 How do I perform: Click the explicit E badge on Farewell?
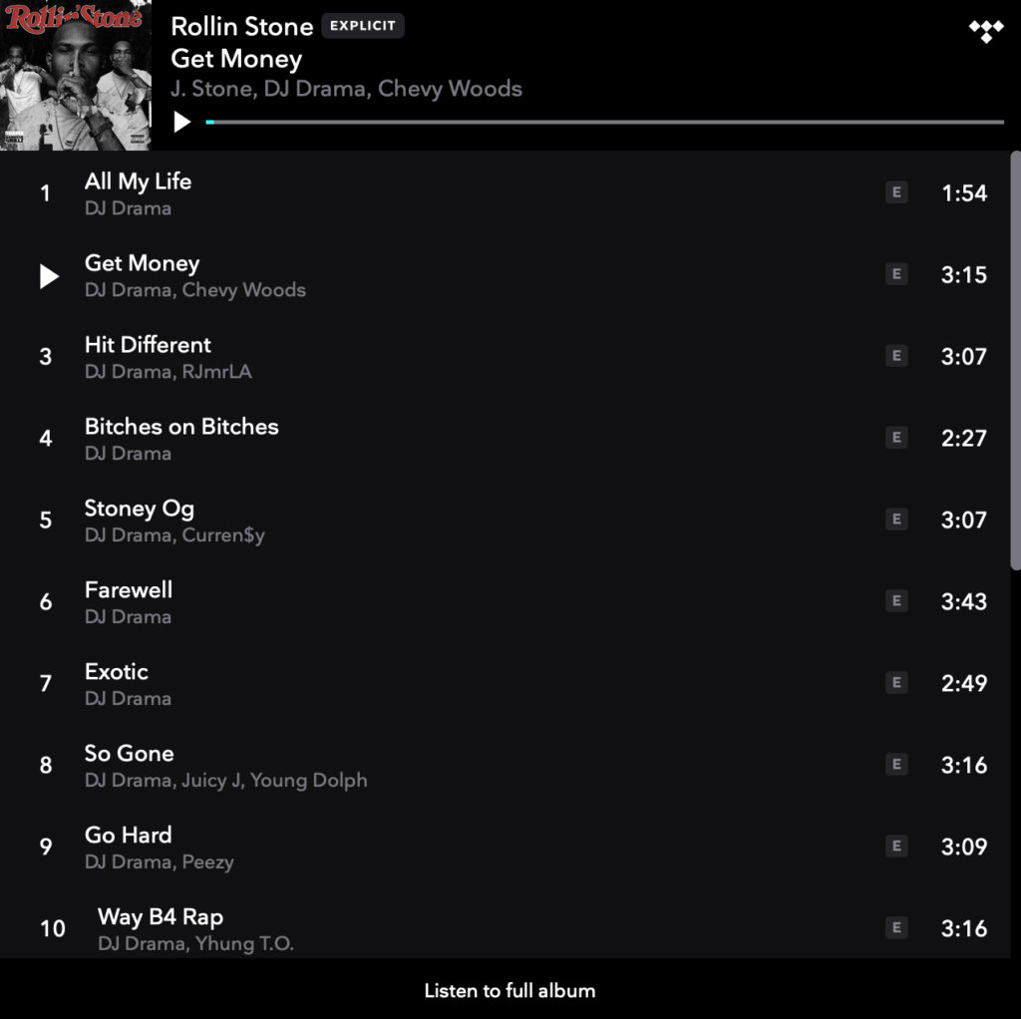point(896,600)
